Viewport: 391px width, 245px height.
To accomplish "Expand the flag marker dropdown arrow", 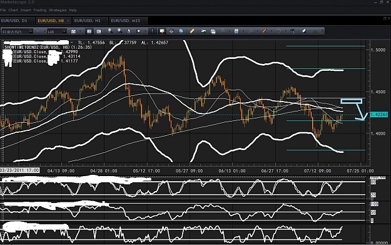I will pyautogui.click(x=145, y=31).
